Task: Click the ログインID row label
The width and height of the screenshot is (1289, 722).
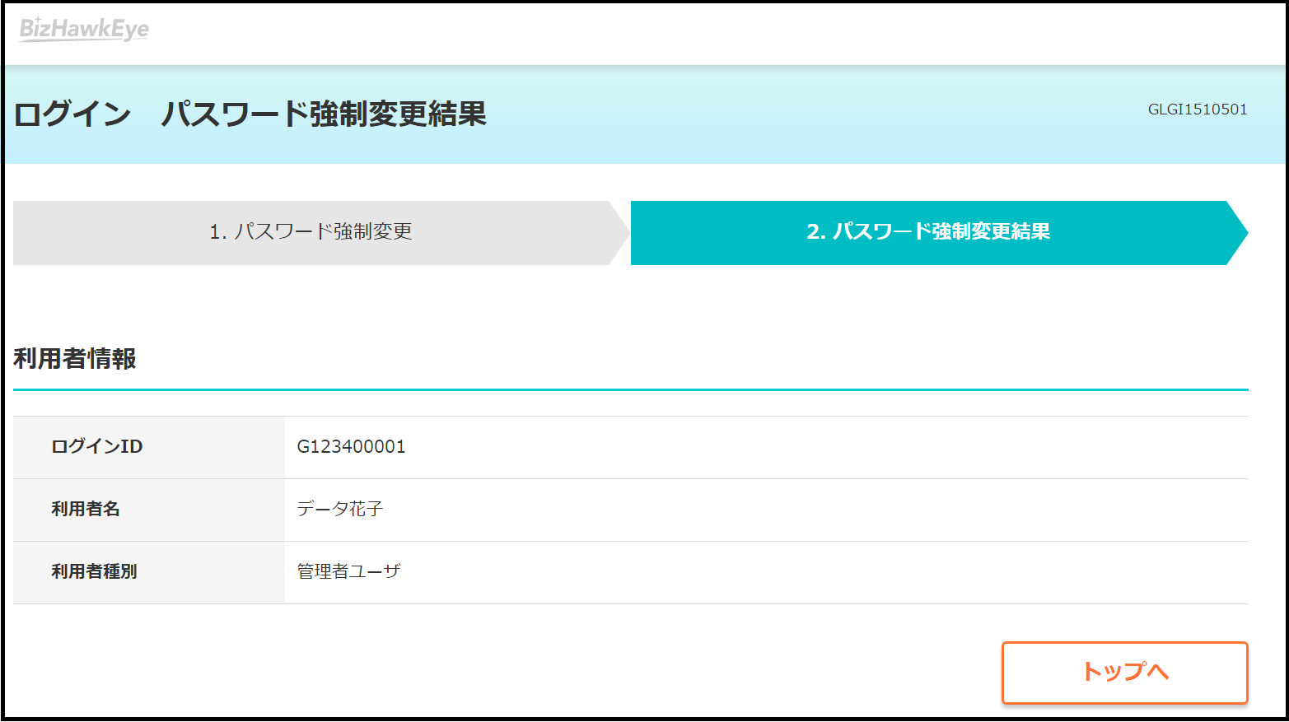Action: coord(97,447)
